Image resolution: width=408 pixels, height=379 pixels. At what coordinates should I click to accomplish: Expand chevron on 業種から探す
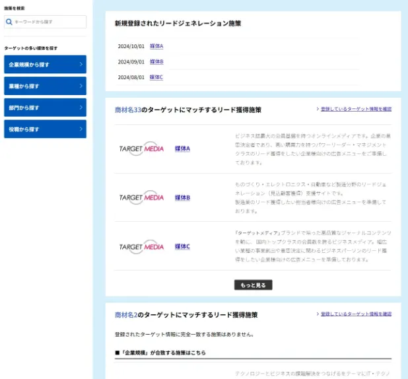[81, 86]
